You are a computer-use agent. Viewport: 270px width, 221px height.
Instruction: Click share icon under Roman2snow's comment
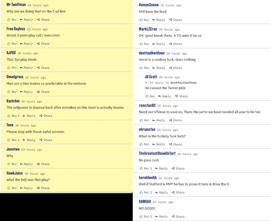coord(170,20)
